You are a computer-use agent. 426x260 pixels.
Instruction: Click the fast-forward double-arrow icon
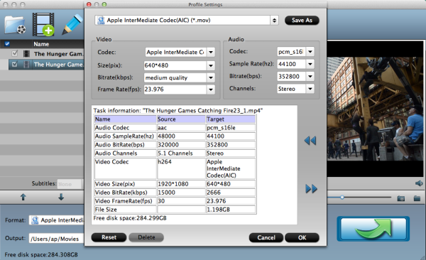tap(311, 189)
